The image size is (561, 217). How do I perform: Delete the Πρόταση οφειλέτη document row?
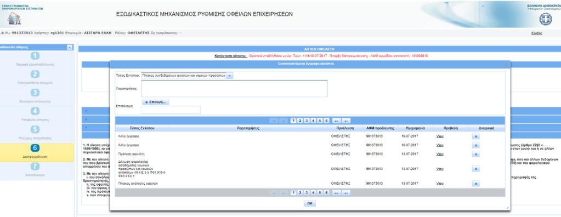pos(475,154)
